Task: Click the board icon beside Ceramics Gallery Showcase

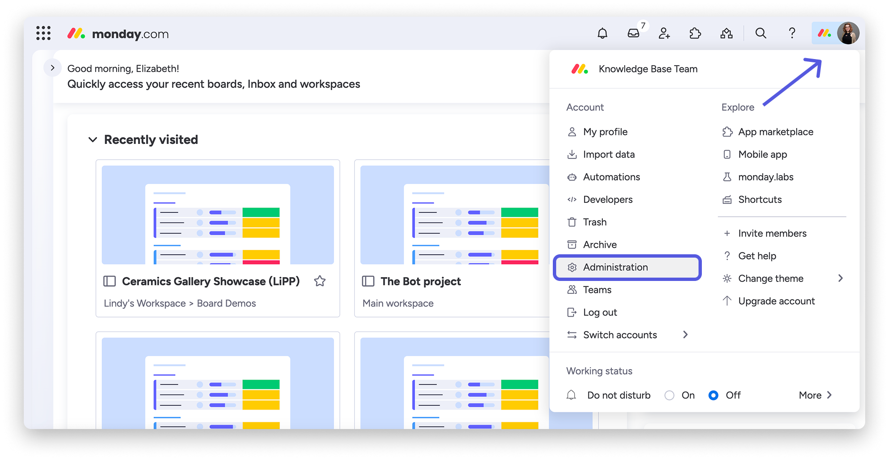Action: point(110,281)
